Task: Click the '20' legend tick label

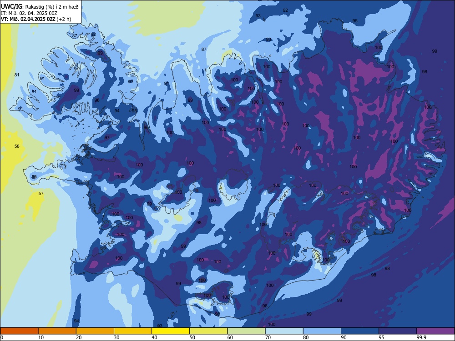Action: [79, 337]
